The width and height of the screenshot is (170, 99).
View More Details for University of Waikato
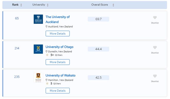tap(58, 91)
